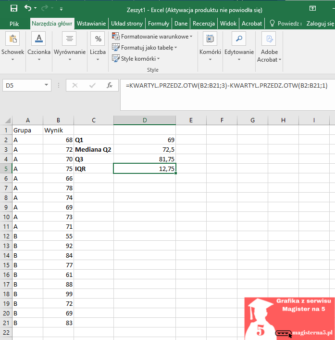Click the insert function fx icon
Viewport: 335px width, 340px height.
click(x=110, y=85)
